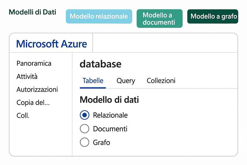Click the 'Modello a documenti' button
This screenshot has width=247, height=165.
pyautogui.click(x=159, y=19)
